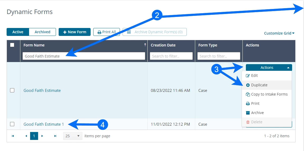Screen dimensions: 304x151
Task: Choose Print from the Actions menu
Action: point(267,103)
